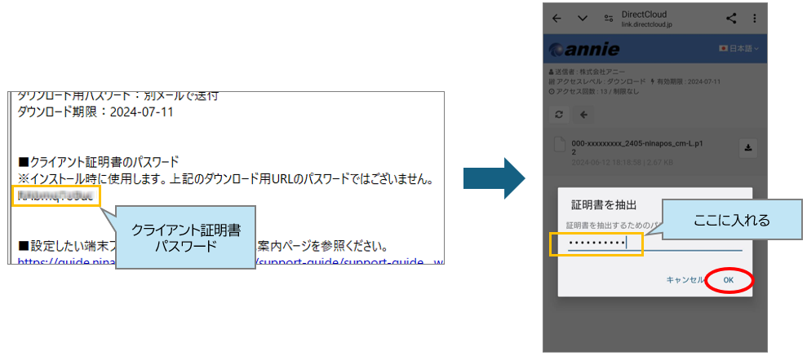Viewport: 807px width, 355px height.
Task: Click the back arrow beside the refresh button
Action: 584,115
